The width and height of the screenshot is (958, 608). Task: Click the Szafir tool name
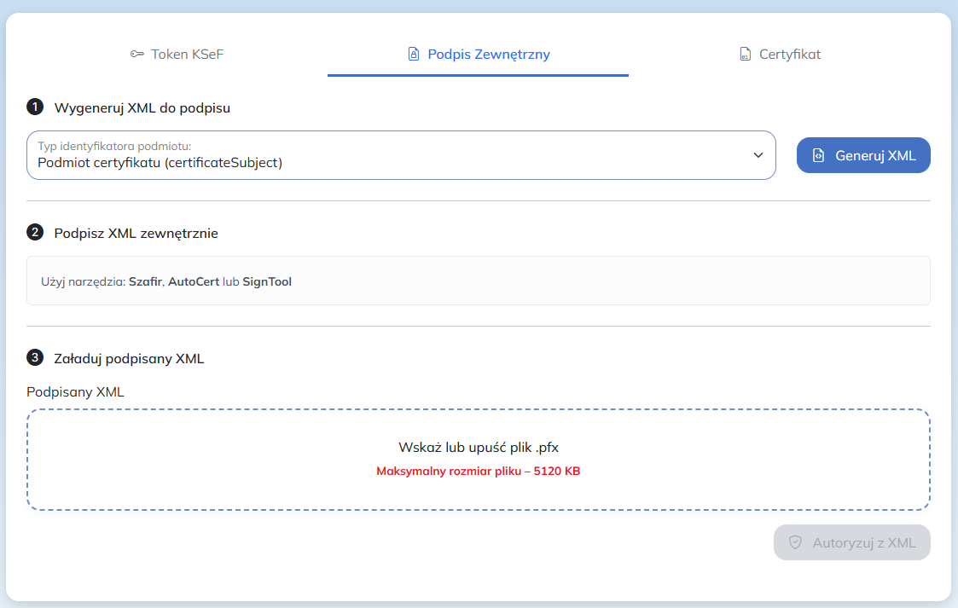pos(144,281)
